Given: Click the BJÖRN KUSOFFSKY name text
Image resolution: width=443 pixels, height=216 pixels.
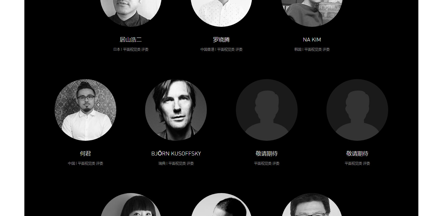Looking at the screenshot, I should pyautogui.click(x=176, y=153).
